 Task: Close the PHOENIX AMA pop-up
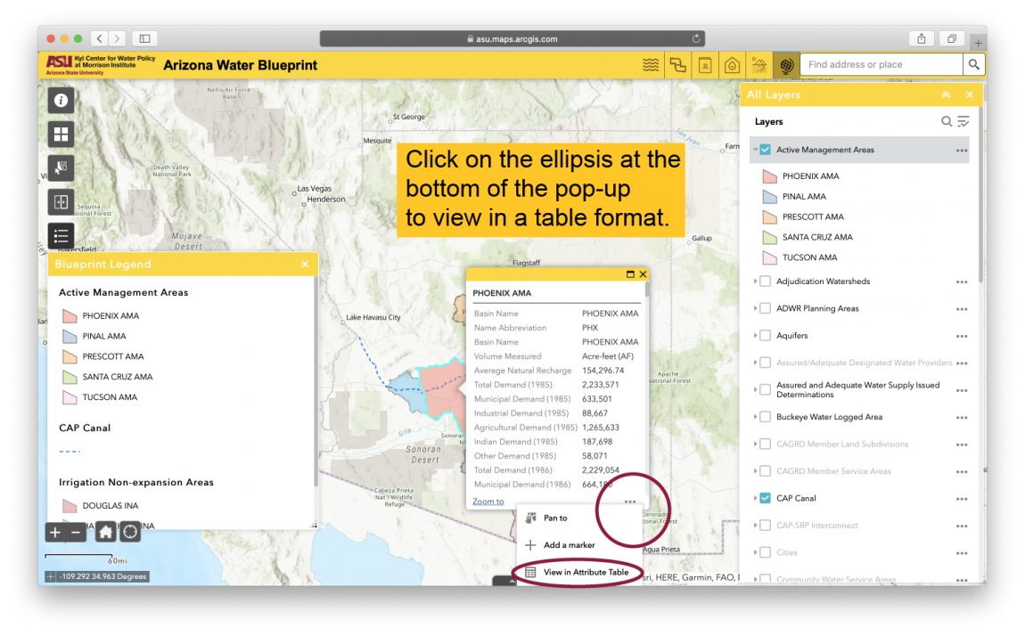[x=644, y=274]
